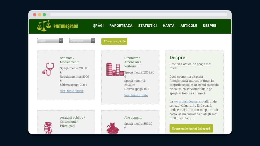
Task: Open the ȘPĂGI menu item
Action: tap(98, 26)
